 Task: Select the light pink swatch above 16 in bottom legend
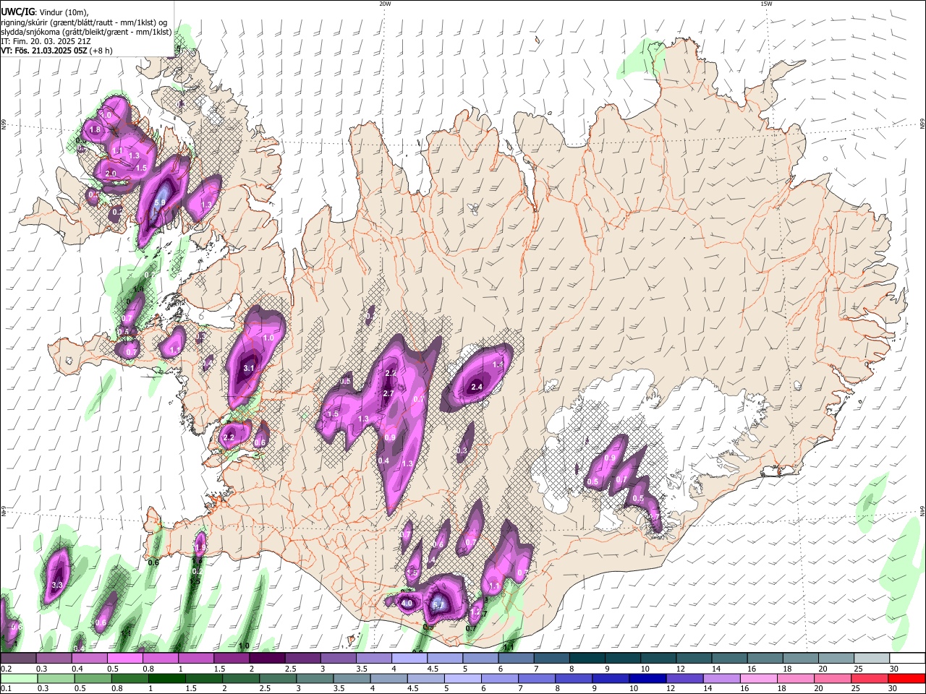tap(758, 679)
